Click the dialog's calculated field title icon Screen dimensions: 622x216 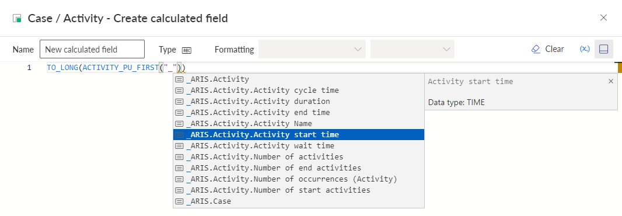(x=17, y=18)
